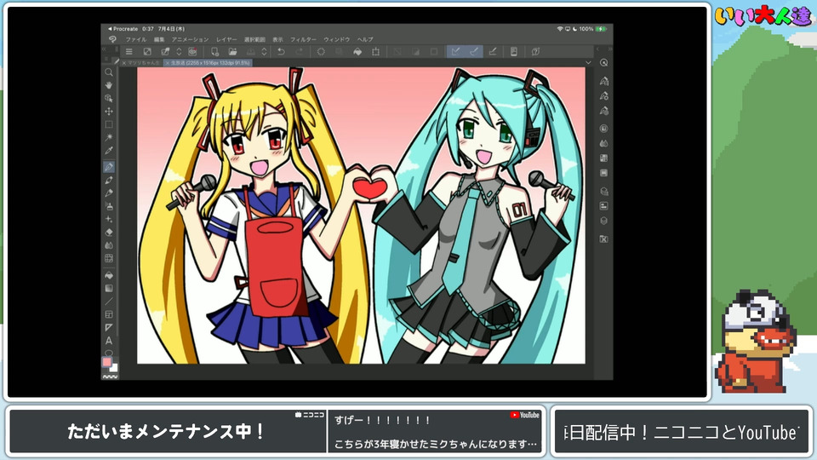This screenshot has height=460, width=817.
Task: Select the Eraser tool
Action: click(x=108, y=232)
